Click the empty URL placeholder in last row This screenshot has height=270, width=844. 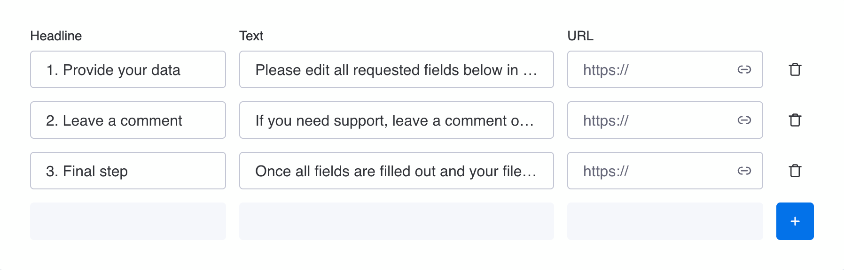665,221
